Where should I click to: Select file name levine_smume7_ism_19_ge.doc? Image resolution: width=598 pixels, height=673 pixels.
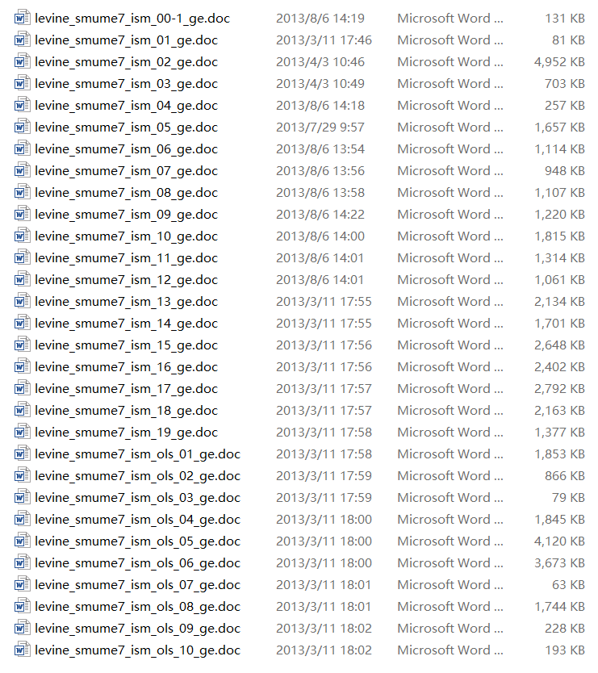(x=126, y=433)
